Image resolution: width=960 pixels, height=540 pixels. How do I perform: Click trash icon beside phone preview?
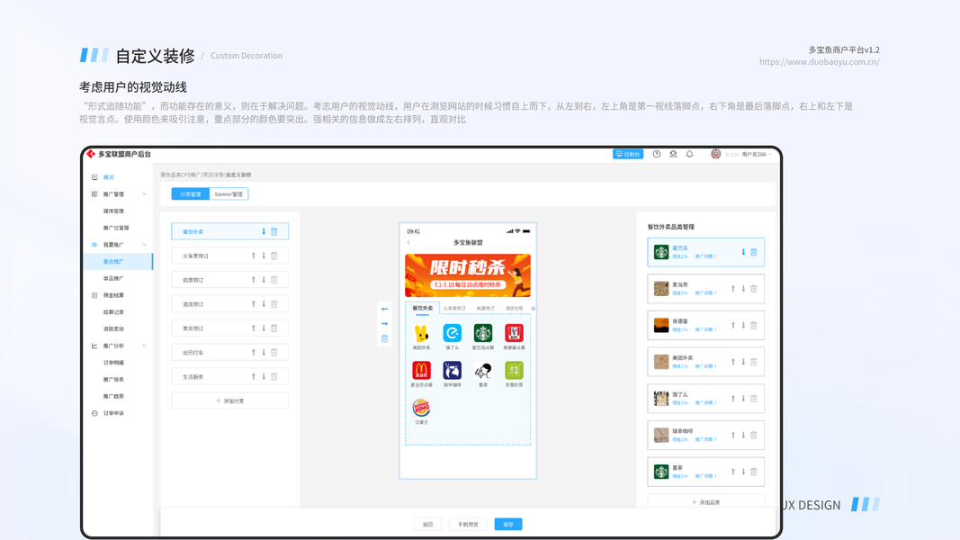coord(384,338)
